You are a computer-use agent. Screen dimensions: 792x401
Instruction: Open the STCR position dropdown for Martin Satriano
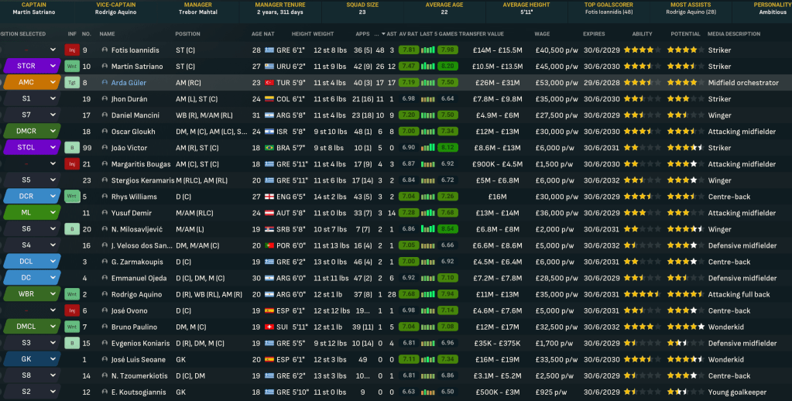pyautogui.click(x=53, y=67)
